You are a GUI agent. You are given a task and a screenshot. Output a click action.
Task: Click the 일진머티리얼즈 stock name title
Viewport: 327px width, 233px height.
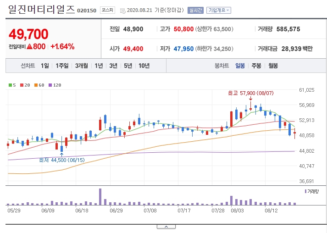pos(41,9)
